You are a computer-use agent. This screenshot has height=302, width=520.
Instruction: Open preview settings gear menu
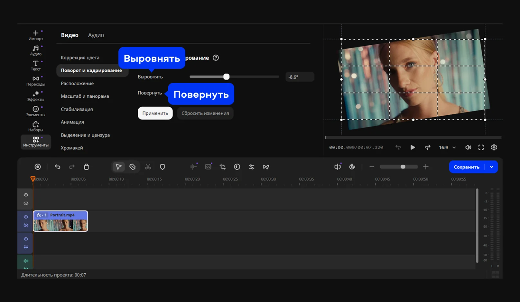click(x=494, y=147)
